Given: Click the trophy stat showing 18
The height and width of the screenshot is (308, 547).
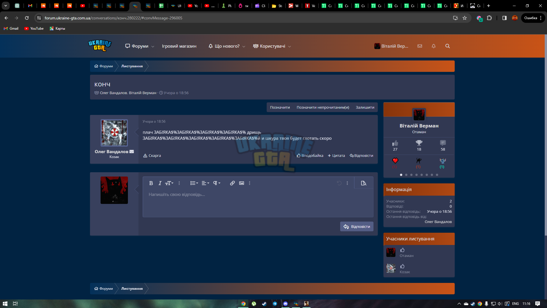Looking at the screenshot, I should pos(419,145).
